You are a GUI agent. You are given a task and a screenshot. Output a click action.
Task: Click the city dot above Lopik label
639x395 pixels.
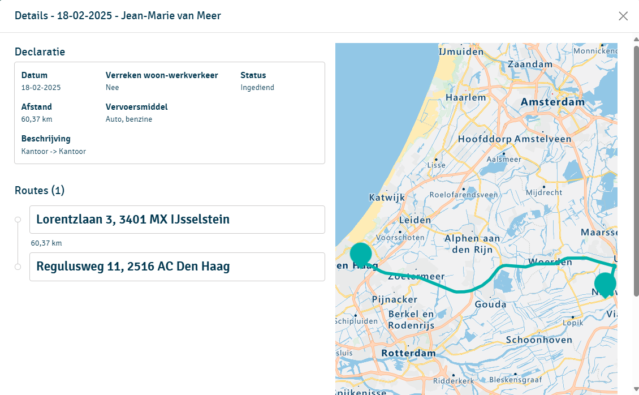[572, 317]
